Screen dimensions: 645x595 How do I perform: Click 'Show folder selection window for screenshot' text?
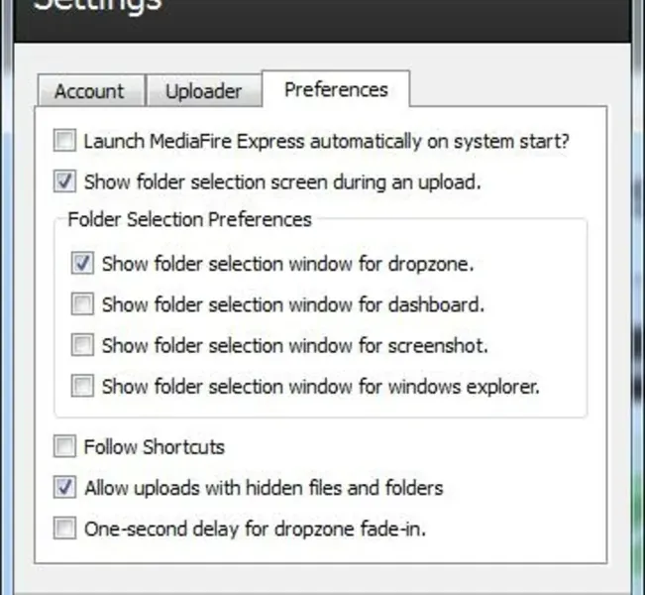click(x=295, y=345)
